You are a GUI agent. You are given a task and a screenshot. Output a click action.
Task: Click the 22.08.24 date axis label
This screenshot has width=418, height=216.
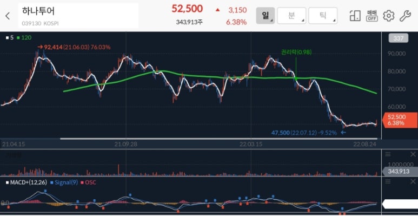pos(364,145)
